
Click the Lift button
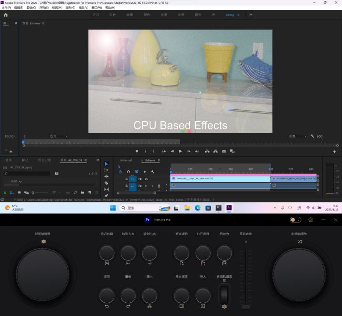tap(207, 151)
